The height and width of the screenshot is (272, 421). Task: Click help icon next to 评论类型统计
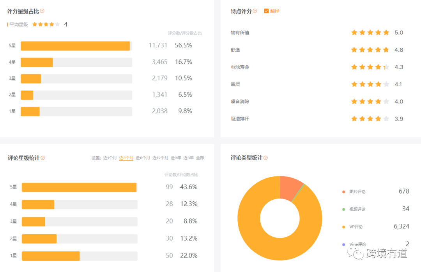point(265,158)
